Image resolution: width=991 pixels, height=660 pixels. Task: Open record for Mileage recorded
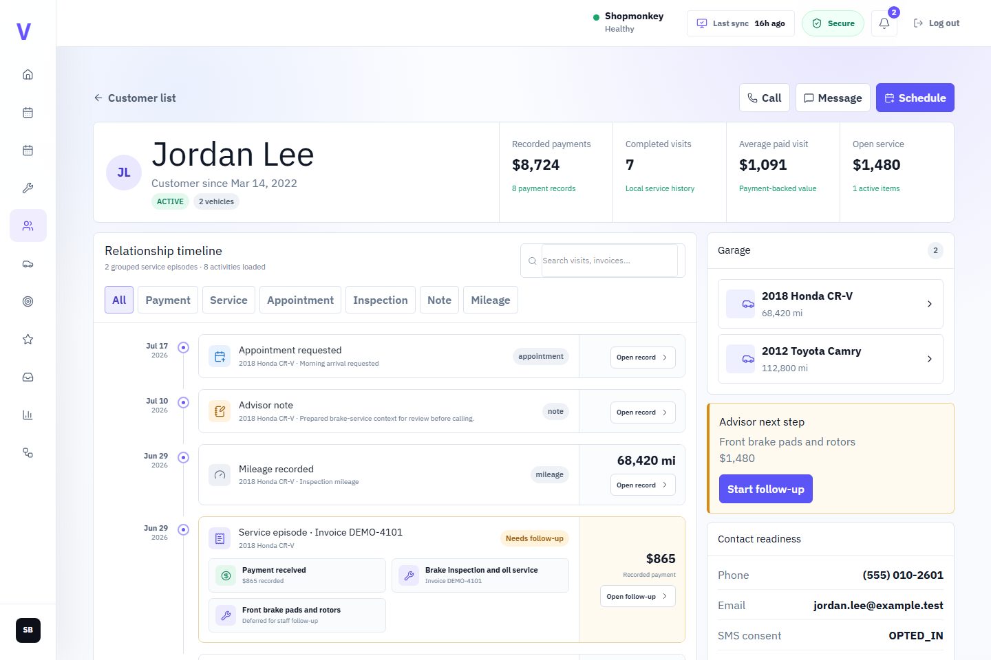(643, 485)
